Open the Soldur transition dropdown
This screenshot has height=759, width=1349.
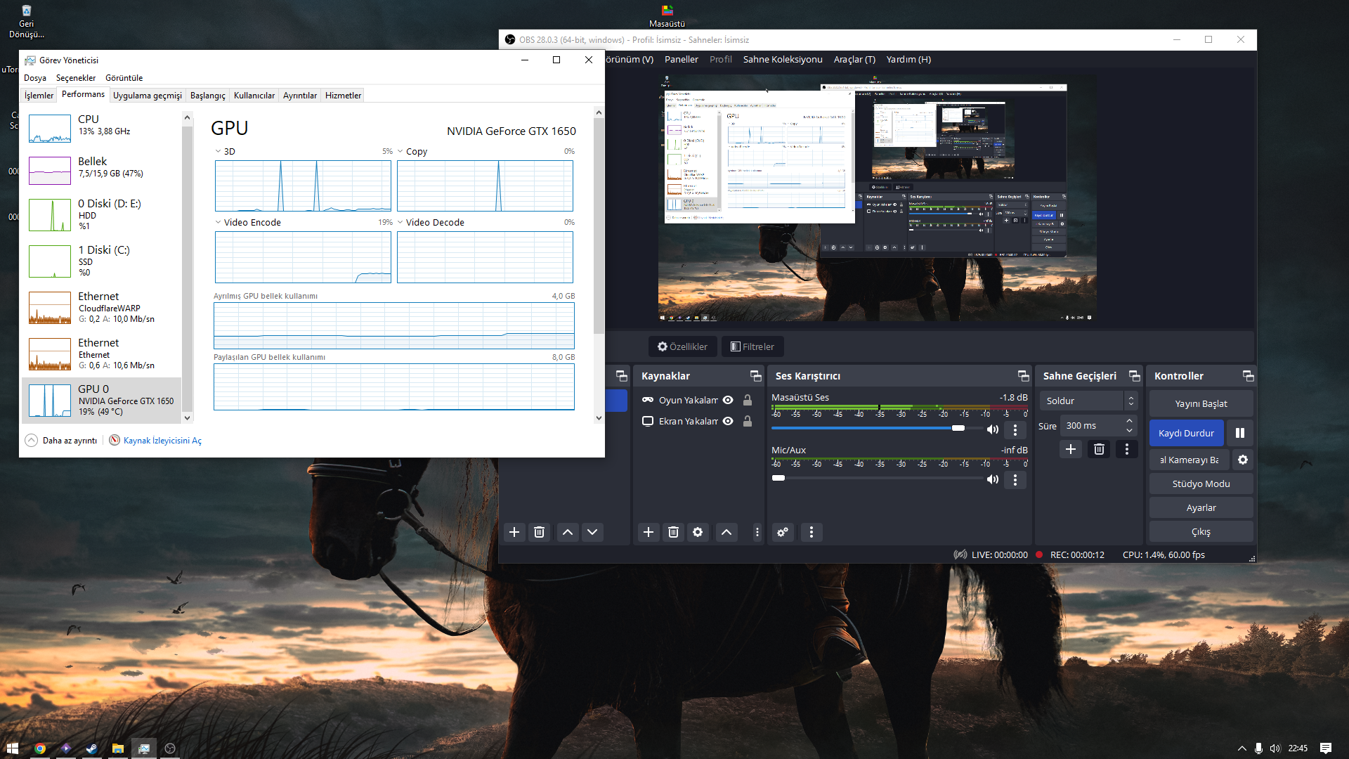1088,401
